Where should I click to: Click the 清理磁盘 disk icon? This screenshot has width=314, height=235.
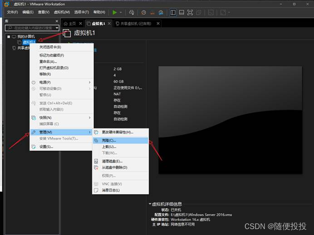(96, 161)
